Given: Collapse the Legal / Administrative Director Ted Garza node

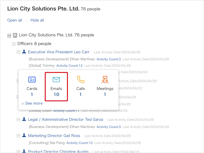Looking at the screenshot, I should [x=19, y=120].
